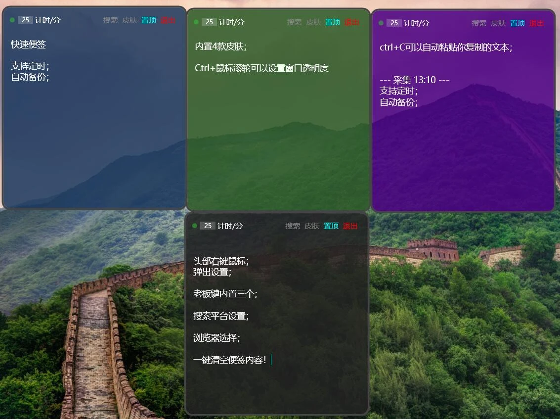The image size is (560, 419).
Task: Change 皮肤 skin of the blue note
Action: point(129,20)
